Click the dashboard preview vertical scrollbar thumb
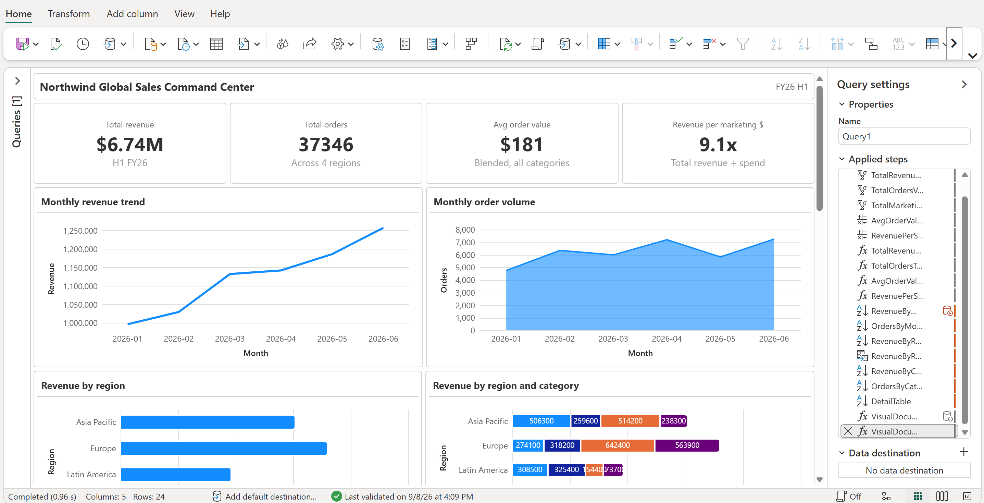The image size is (984, 503). tap(819, 148)
